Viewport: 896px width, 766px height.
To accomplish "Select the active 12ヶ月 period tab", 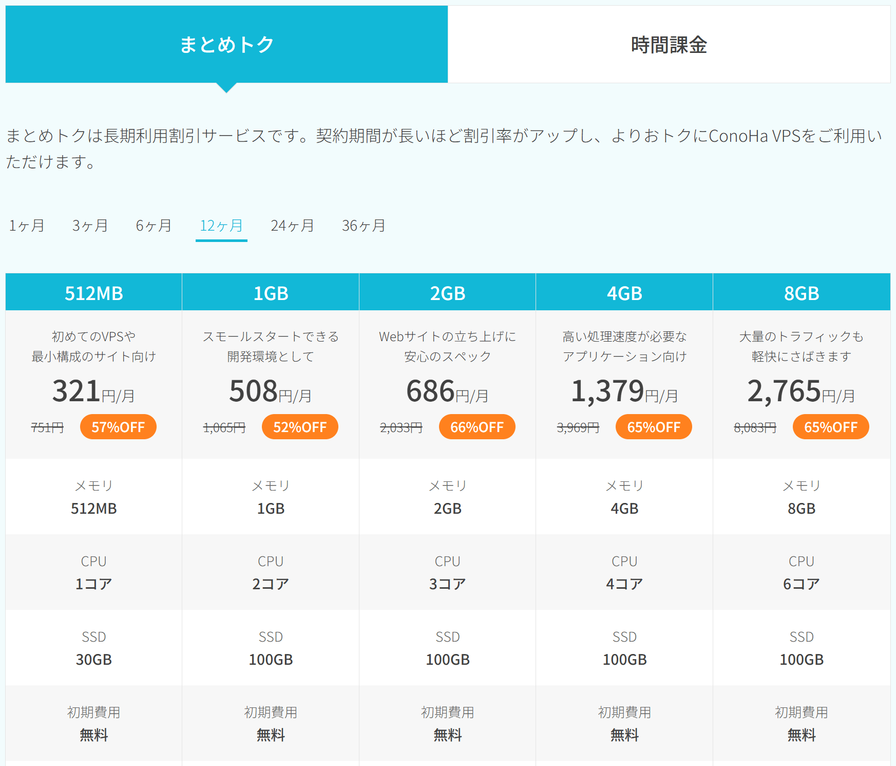I will tap(221, 226).
